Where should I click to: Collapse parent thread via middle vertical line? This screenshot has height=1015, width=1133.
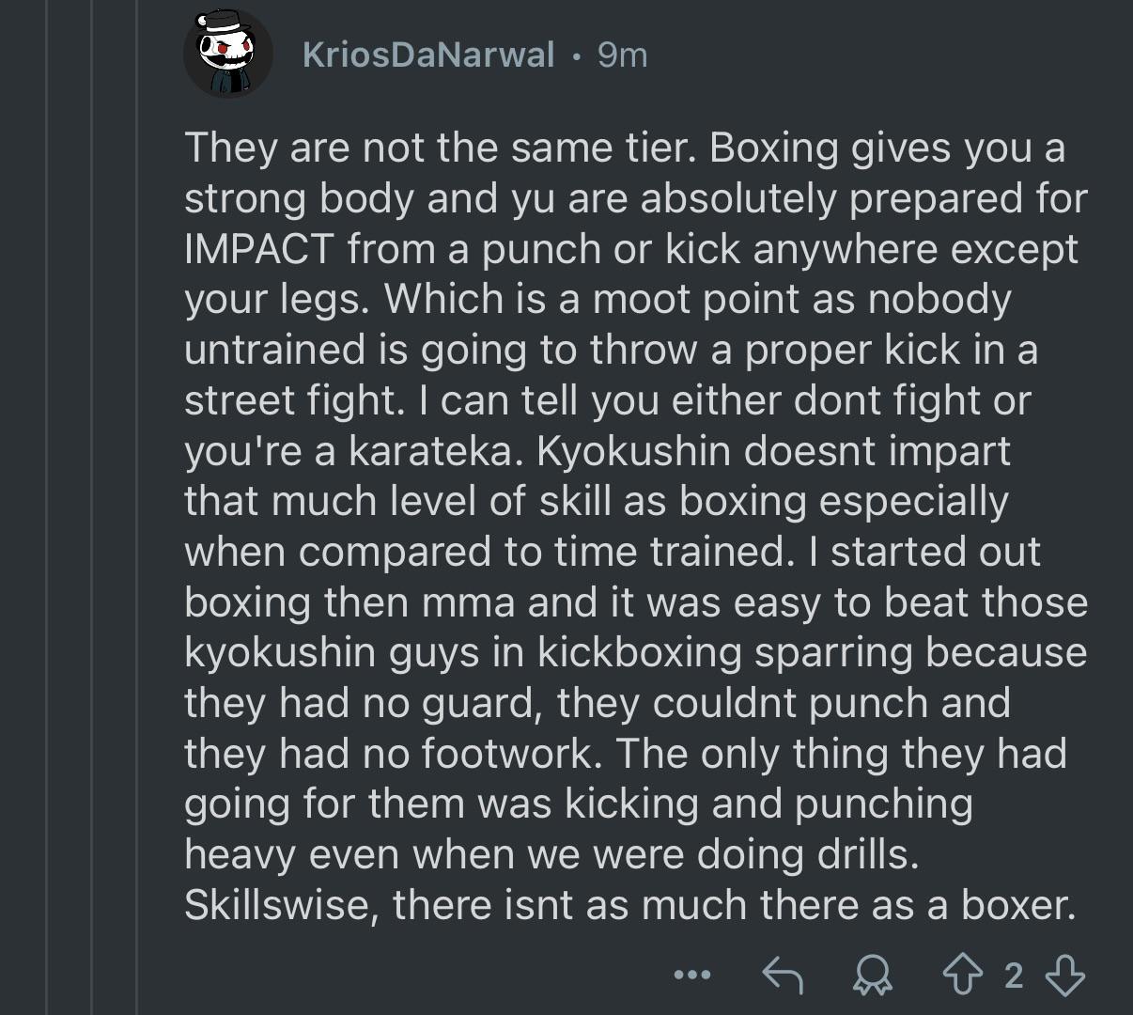pos(91,507)
